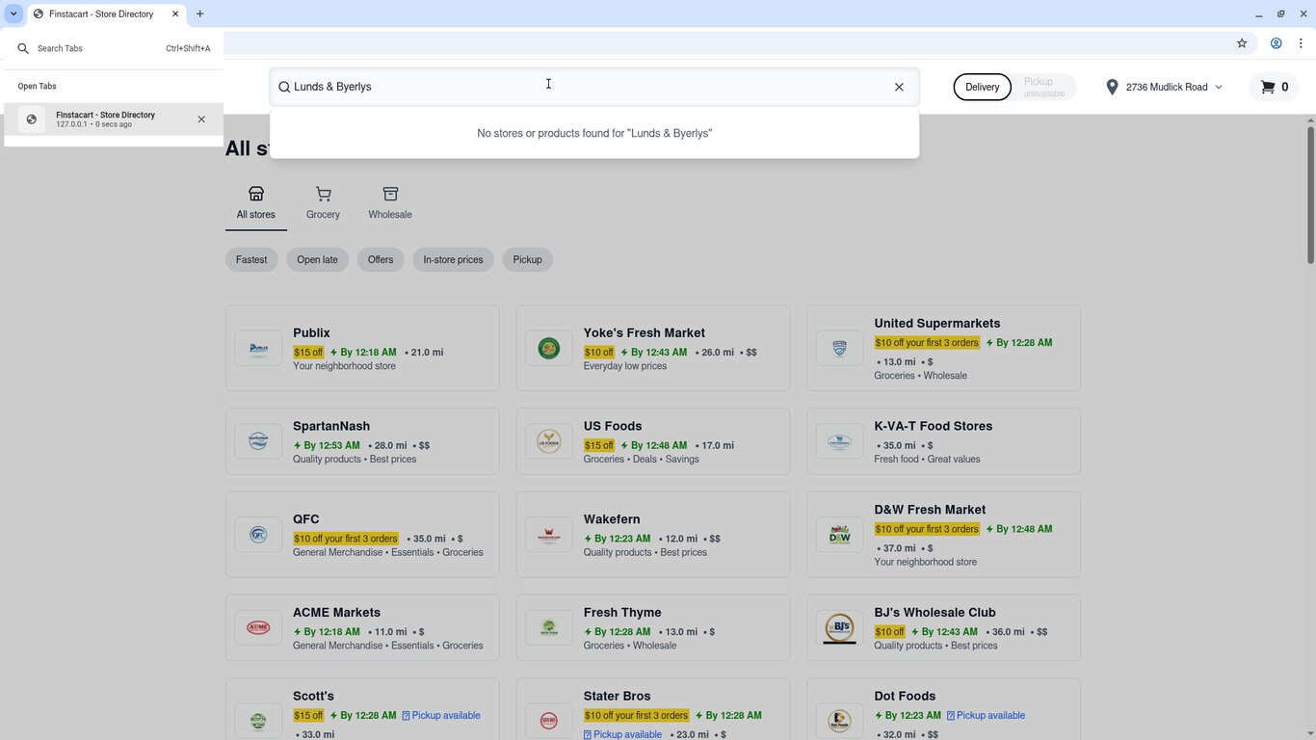This screenshot has width=1316, height=740.
Task: Bookmark this page with the star icon
Action: click(1242, 43)
